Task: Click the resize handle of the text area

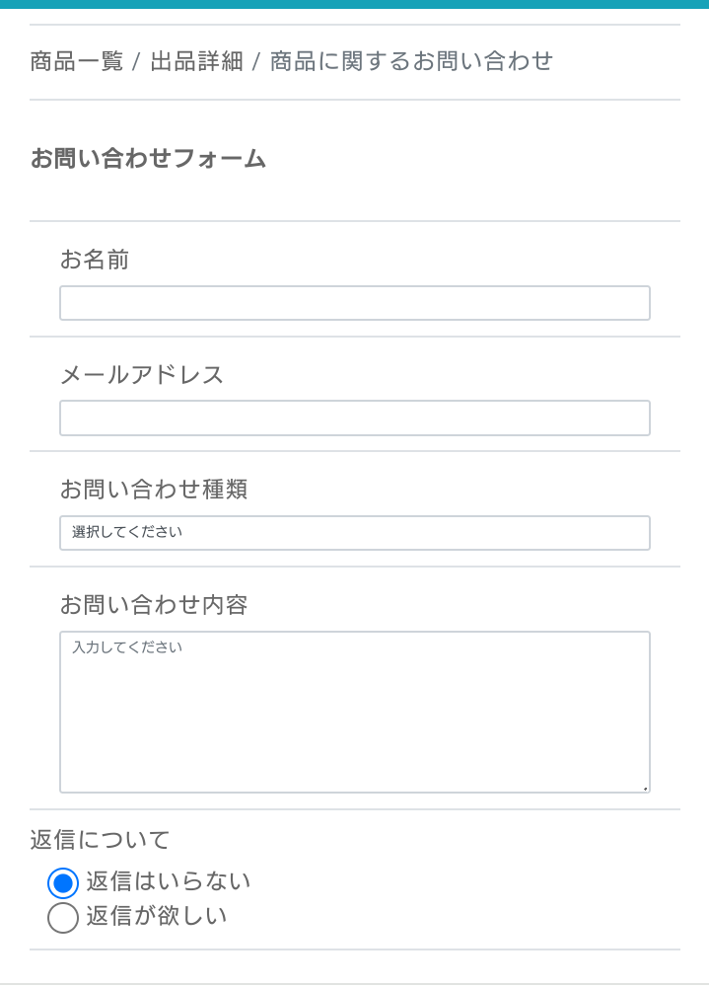Action: (645, 788)
